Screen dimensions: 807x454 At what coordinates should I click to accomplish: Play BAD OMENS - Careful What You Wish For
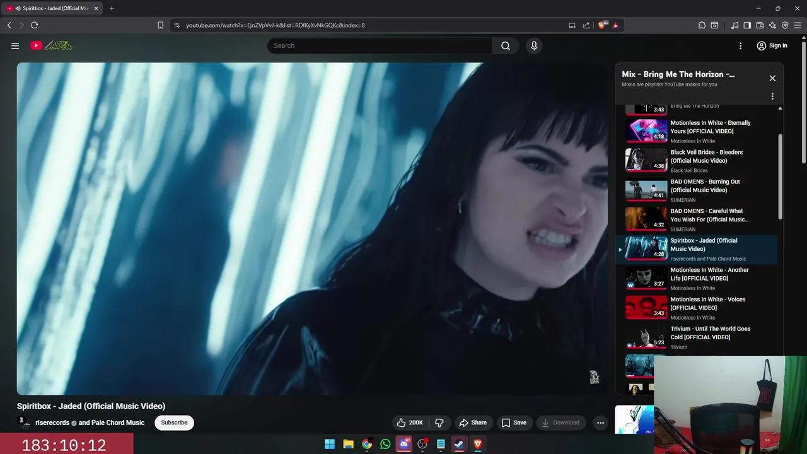(697, 219)
